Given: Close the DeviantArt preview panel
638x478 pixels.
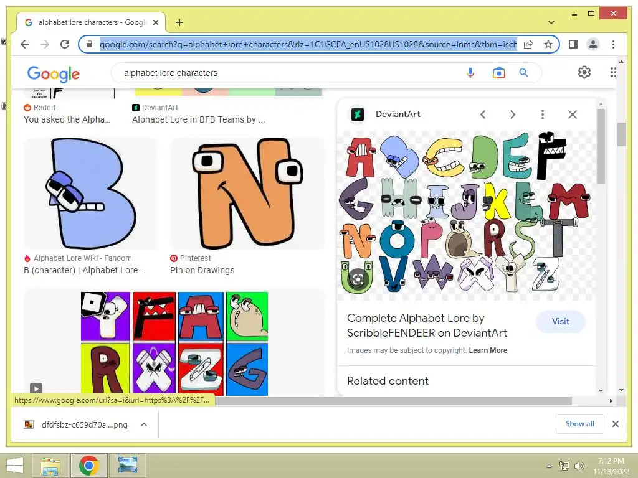Looking at the screenshot, I should coord(573,115).
